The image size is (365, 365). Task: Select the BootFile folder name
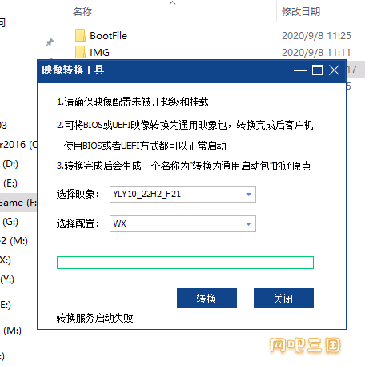(108, 36)
